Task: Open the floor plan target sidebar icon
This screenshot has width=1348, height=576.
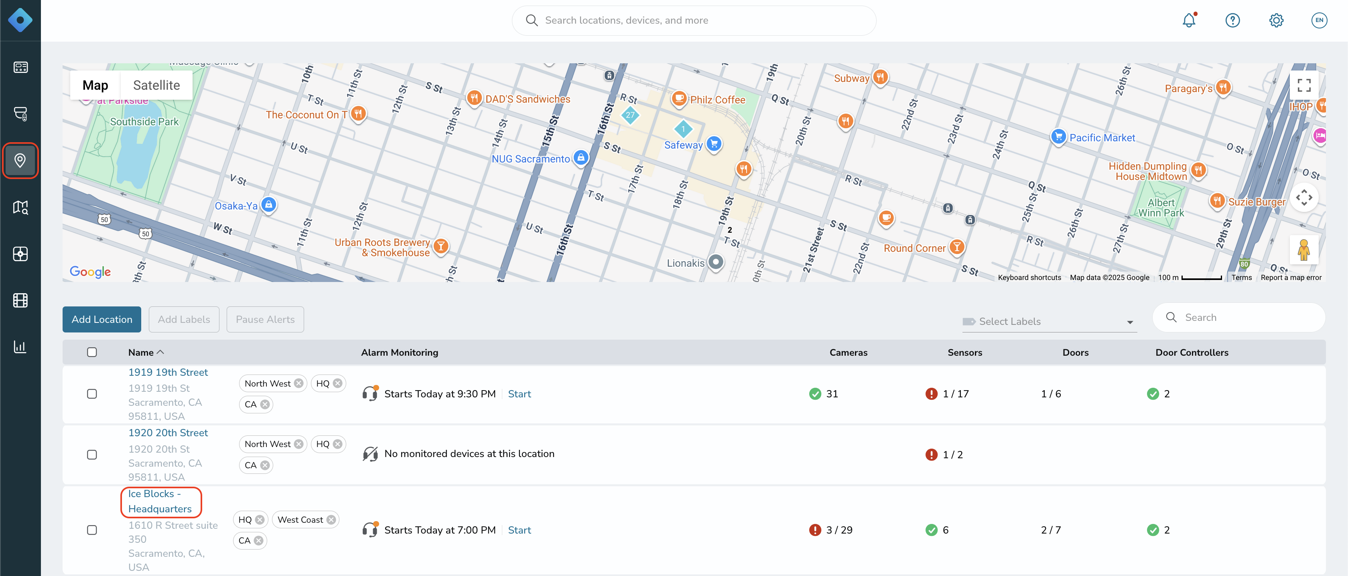Action: 20,254
